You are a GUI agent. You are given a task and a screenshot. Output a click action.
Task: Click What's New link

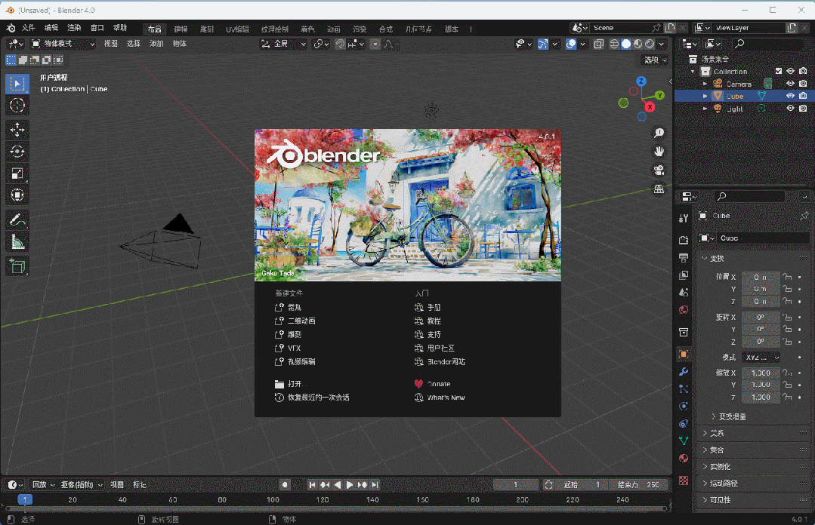point(440,398)
